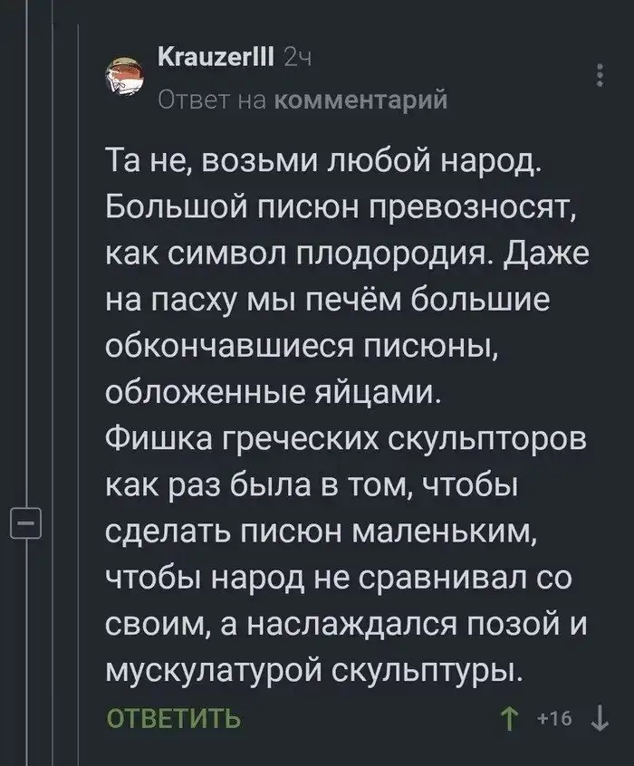Image resolution: width=634 pixels, height=766 pixels.
Task: Collapse the comment thread with the minus box
Action: [x=22, y=524]
